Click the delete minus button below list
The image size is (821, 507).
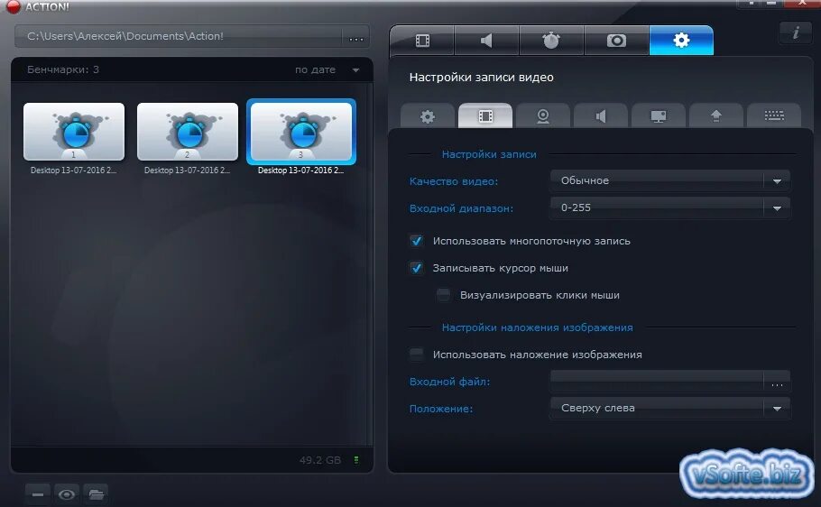tap(38, 494)
